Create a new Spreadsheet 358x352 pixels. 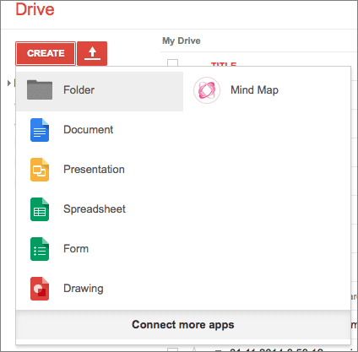click(100, 209)
